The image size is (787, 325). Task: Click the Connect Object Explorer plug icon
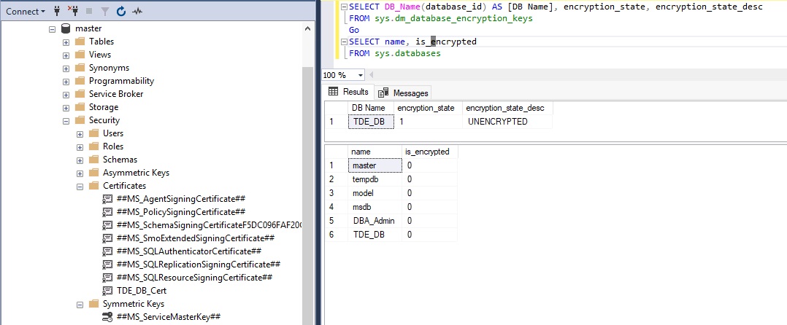pyautogui.click(x=57, y=10)
